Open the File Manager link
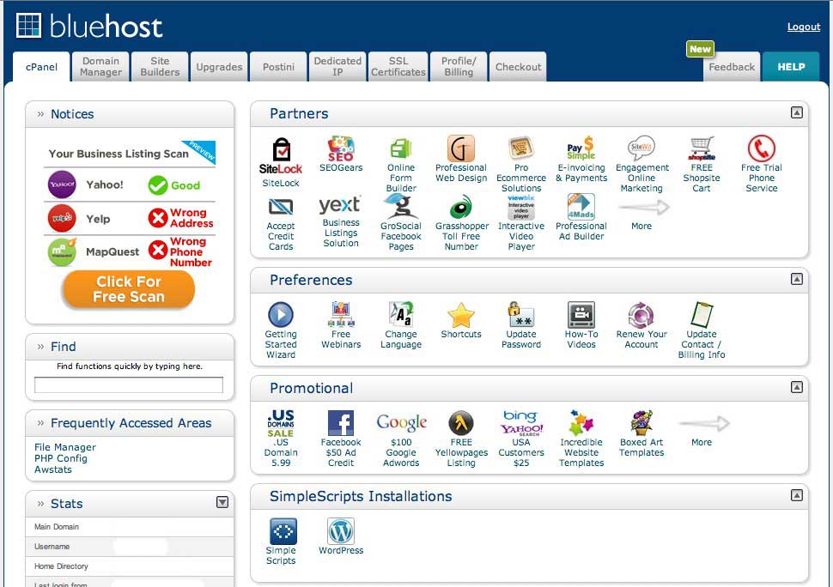833x587 pixels. click(65, 447)
